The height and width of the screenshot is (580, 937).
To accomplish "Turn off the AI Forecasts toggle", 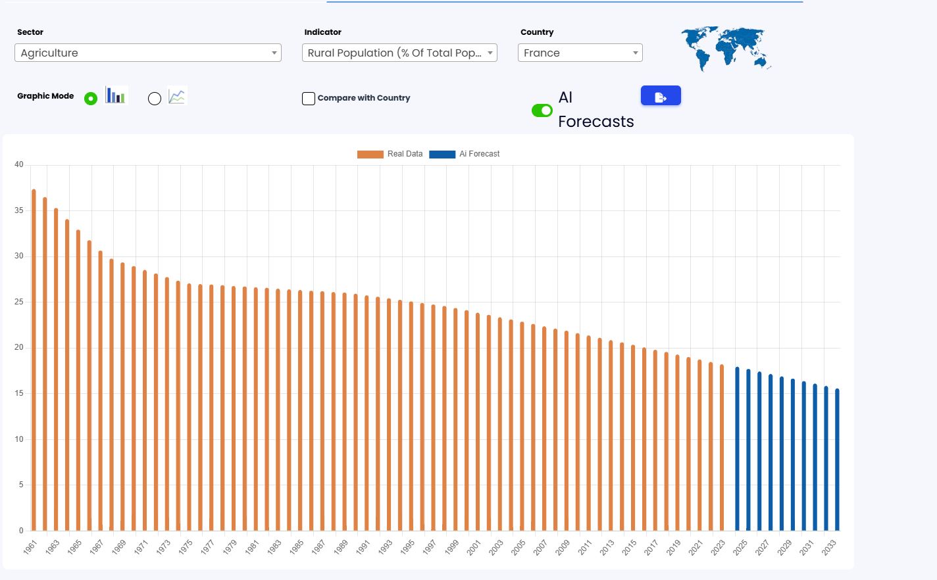I will [x=542, y=110].
